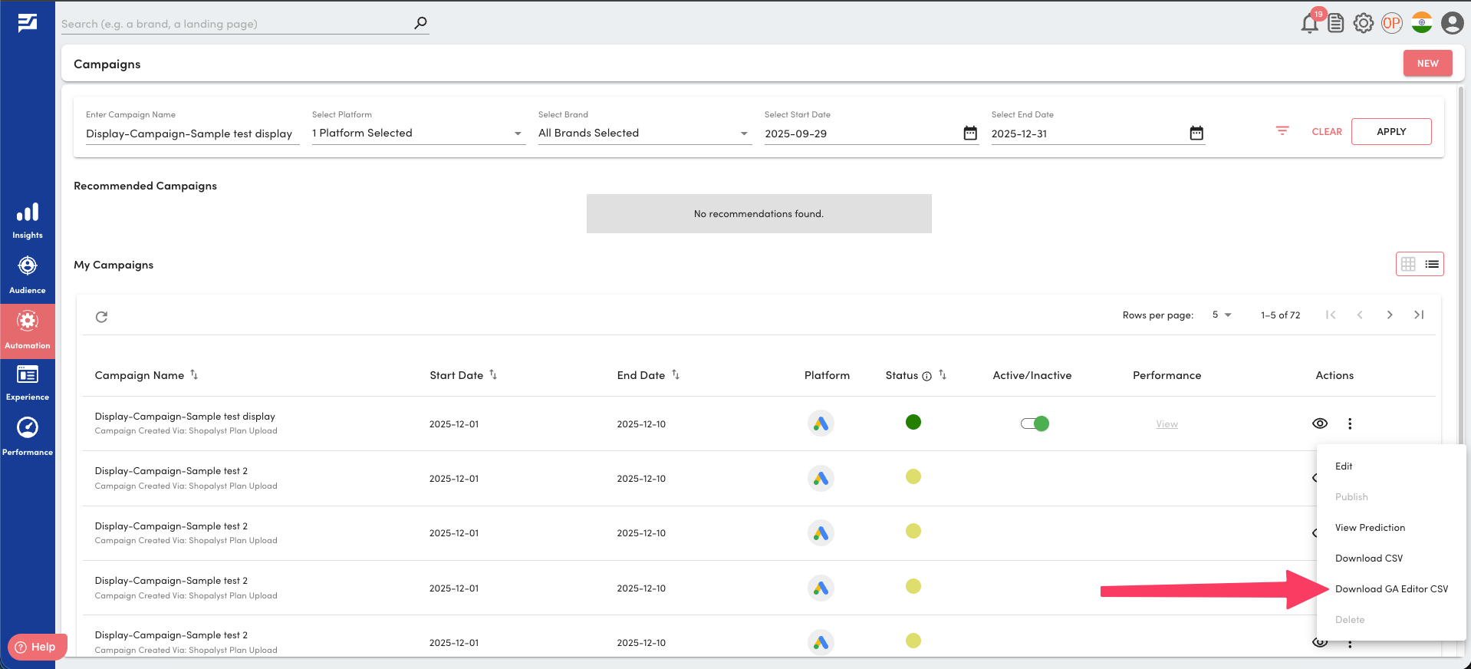The image size is (1471, 669).
Task: Open the Select Platform dropdown
Action: click(x=419, y=133)
